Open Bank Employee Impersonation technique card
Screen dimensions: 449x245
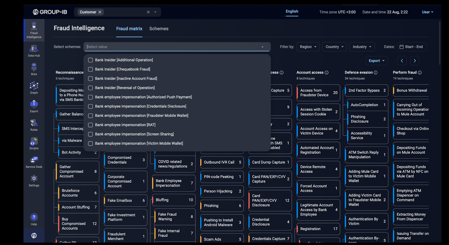click(x=174, y=183)
